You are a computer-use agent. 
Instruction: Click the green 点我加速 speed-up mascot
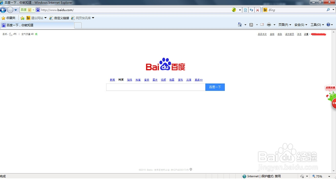(331, 94)
